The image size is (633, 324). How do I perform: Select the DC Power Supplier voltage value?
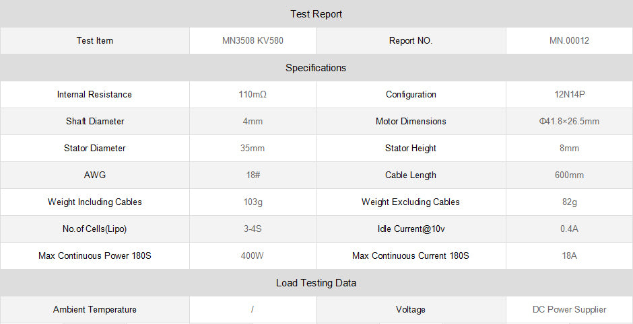[569, 310]
